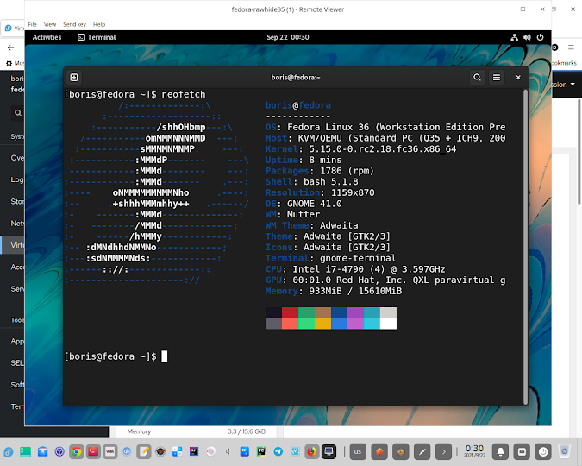This screenshot has width=582, height=466.
Task: Click the bright green swatch in neofetch palette
Action: (306, 324)
